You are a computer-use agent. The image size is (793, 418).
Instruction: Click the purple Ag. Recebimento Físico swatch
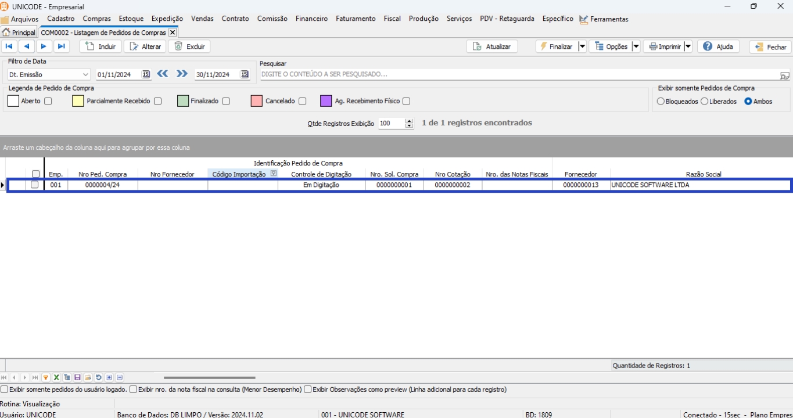326,101
